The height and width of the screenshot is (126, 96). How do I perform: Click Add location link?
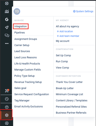pos(65,31)
